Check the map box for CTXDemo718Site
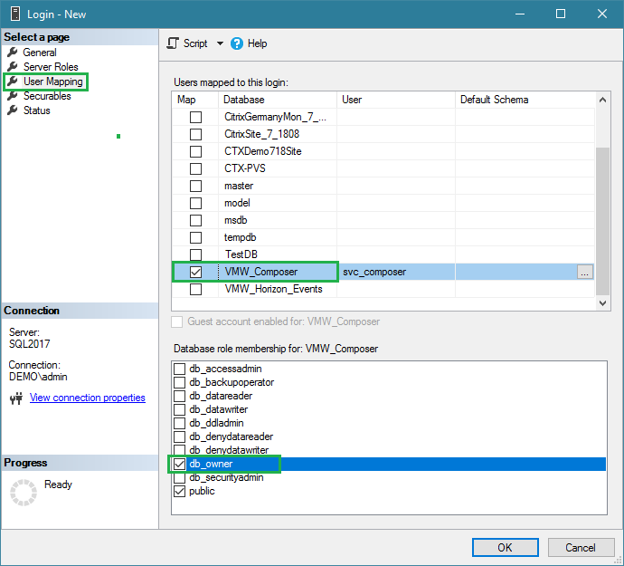 [x=195, y=151]
